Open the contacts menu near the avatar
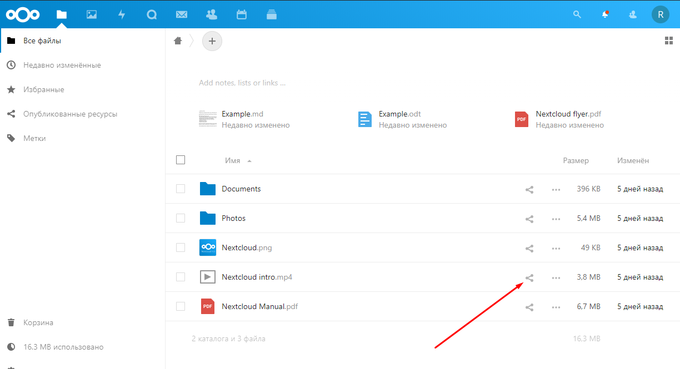 click(x=633, y=14)
